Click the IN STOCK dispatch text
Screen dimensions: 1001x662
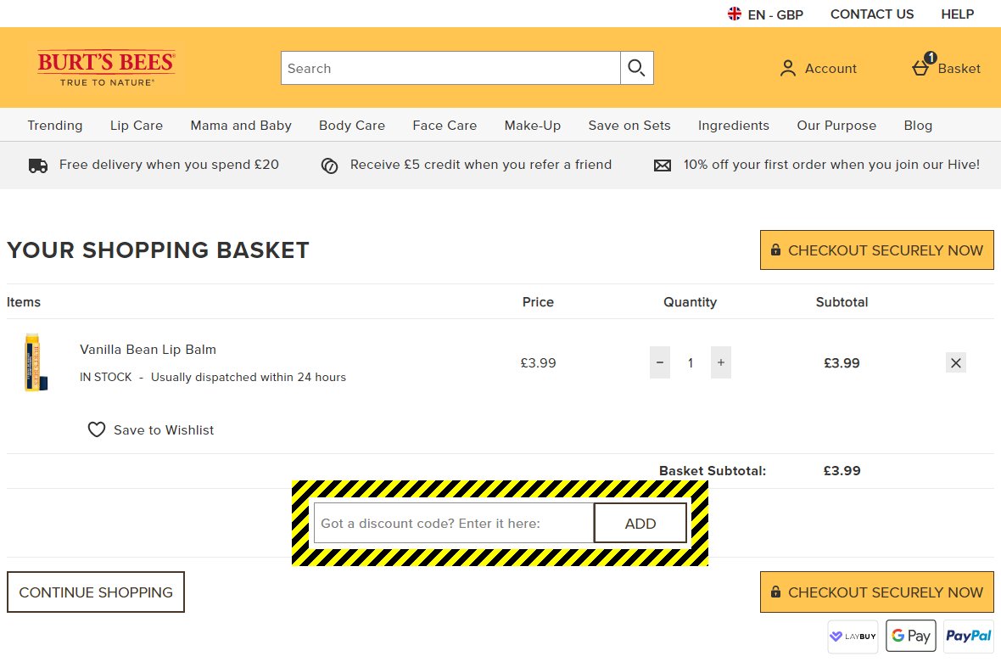213,377
